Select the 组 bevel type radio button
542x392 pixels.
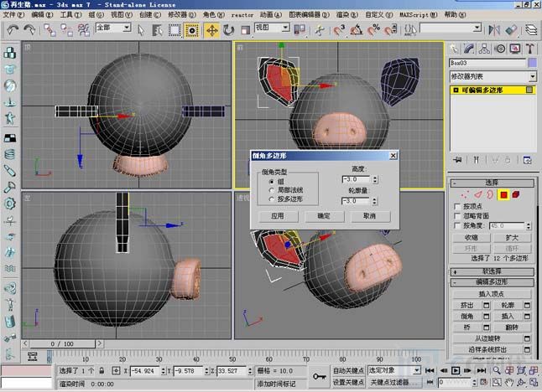pyautogui.click(x=271, y=182)
